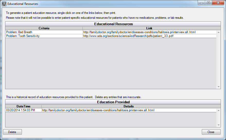The image size is (226, 140).
Task: Open the halitosis link in Educational Resources
Action: click(x=139, y=32)
